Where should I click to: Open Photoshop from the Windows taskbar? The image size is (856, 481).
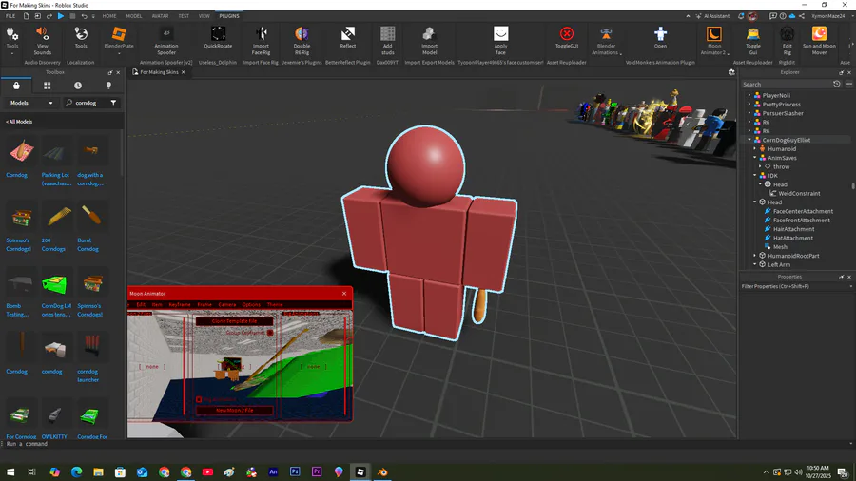(295, 471)
